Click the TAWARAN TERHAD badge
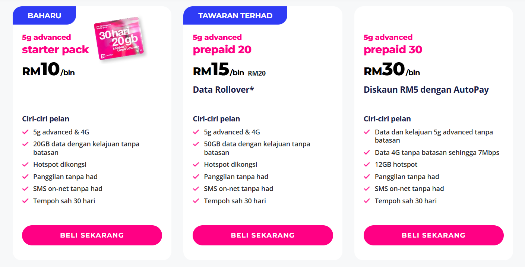 [x=235, y=16]
